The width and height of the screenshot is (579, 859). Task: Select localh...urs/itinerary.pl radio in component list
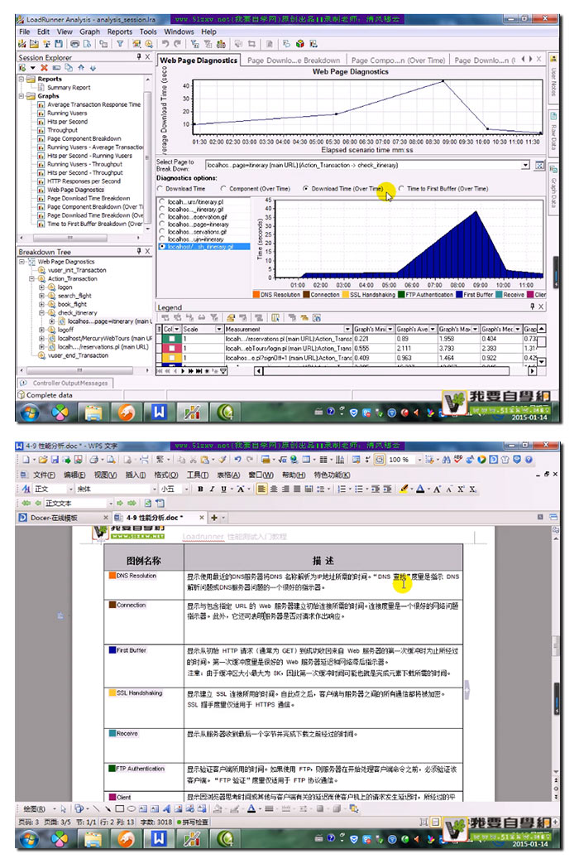coord(162,202)
